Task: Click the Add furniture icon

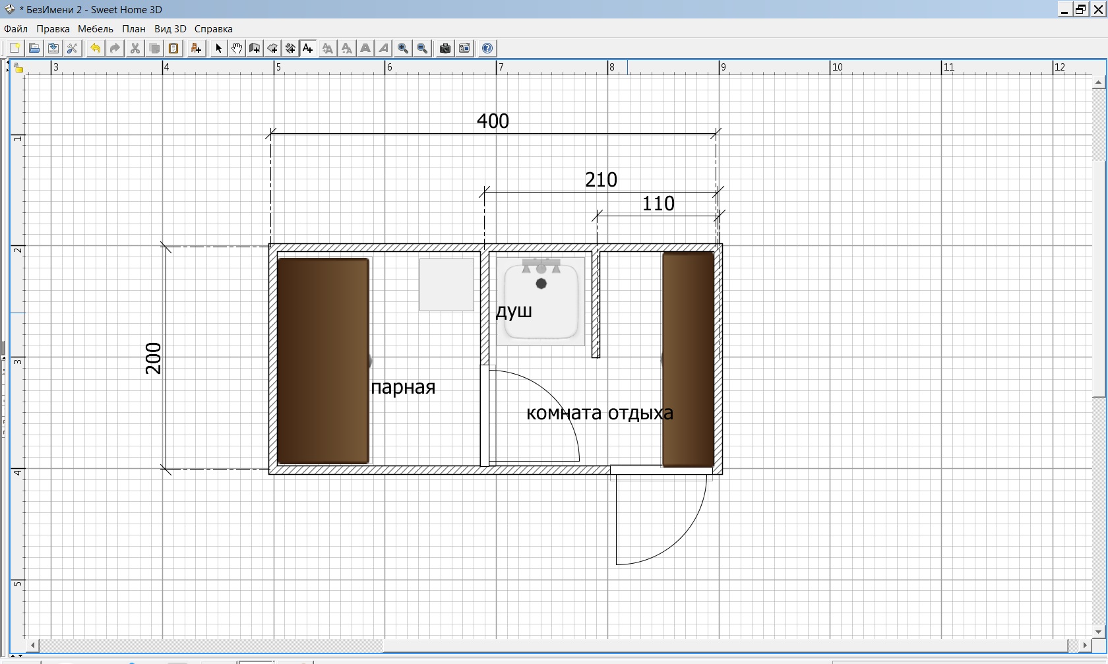Action: point(196,48)
